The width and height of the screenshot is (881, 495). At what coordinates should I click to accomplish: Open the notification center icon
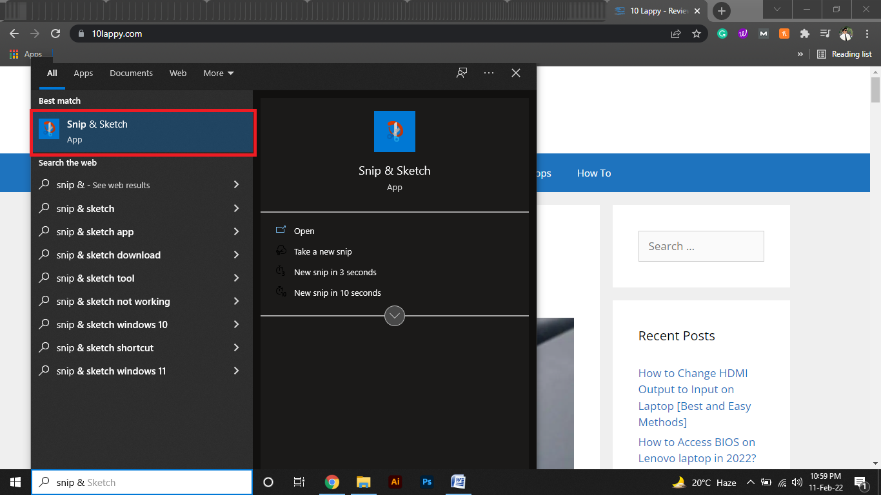(x=860, y=482)
